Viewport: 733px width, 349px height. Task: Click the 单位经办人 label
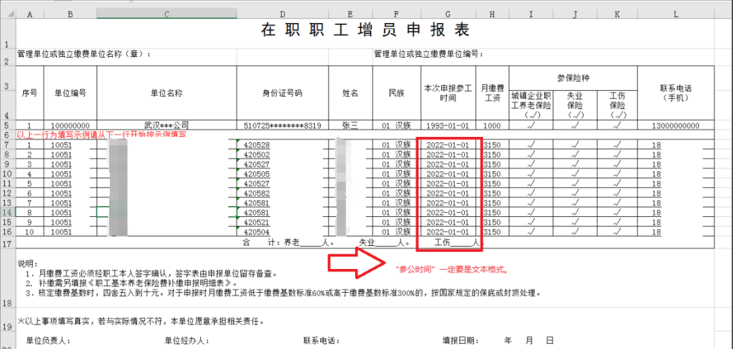coord(187,341)
